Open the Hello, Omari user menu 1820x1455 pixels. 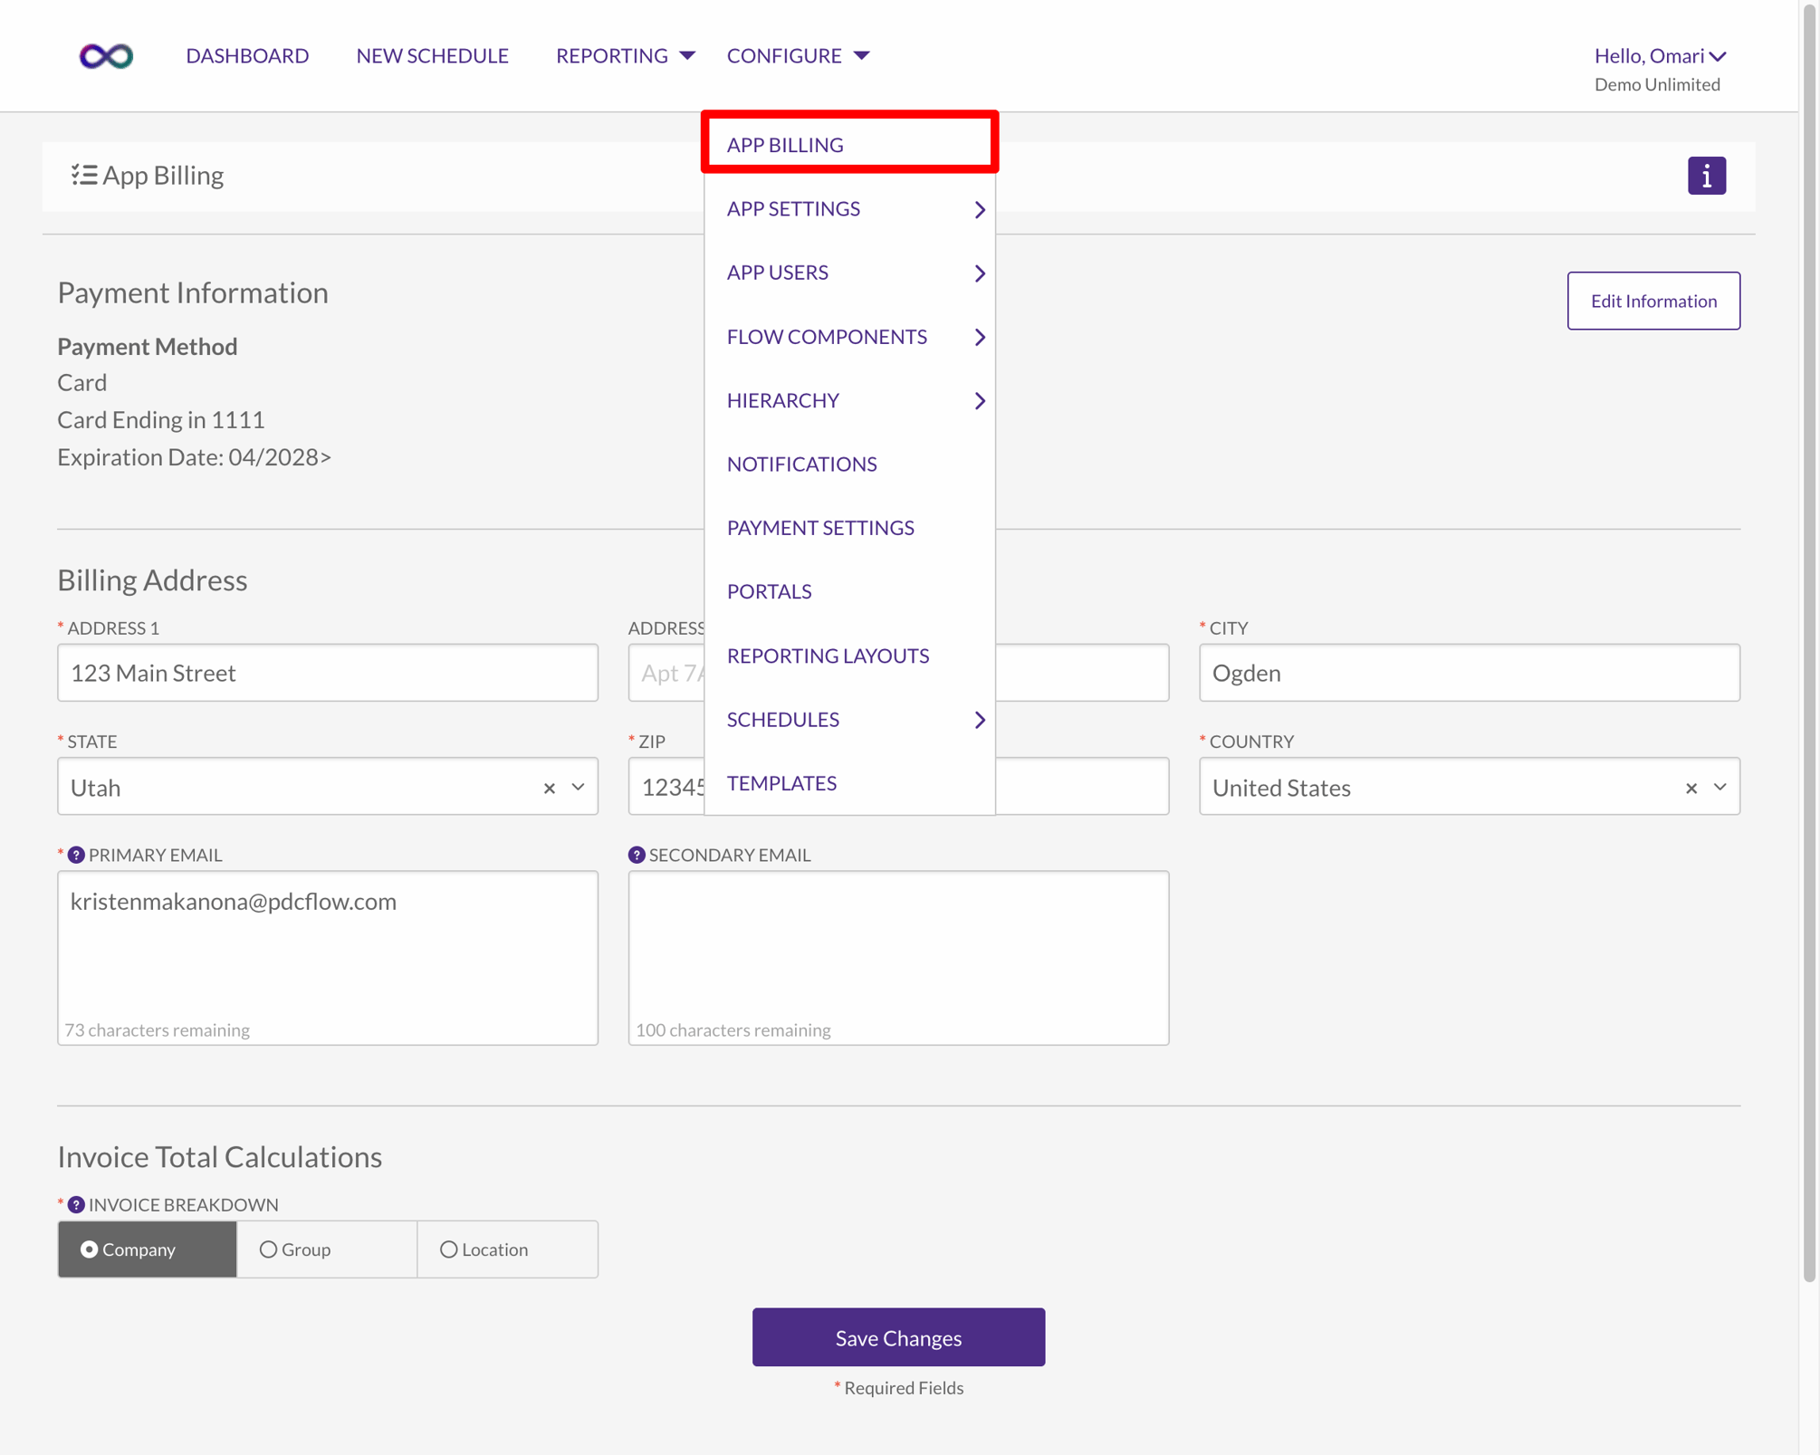pyautogui.click(x=1660, y=55)
